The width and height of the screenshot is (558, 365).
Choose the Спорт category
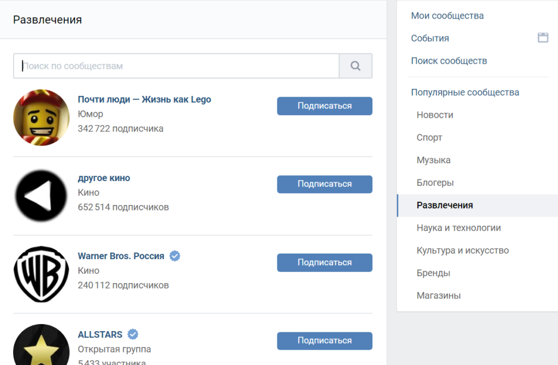tap(429, 137)
